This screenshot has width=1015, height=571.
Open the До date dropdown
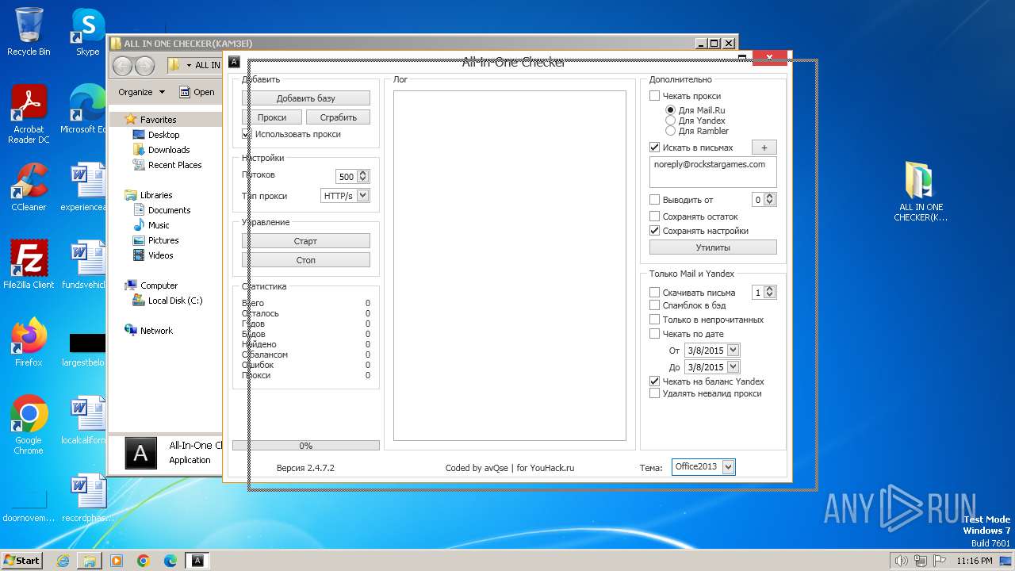tap(733, 367)
